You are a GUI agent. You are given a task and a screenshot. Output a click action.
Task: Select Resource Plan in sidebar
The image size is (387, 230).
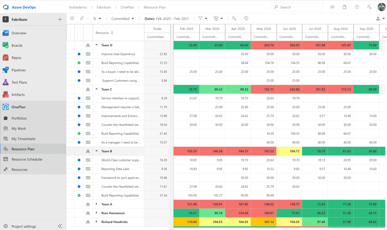[x=33, y=149]
